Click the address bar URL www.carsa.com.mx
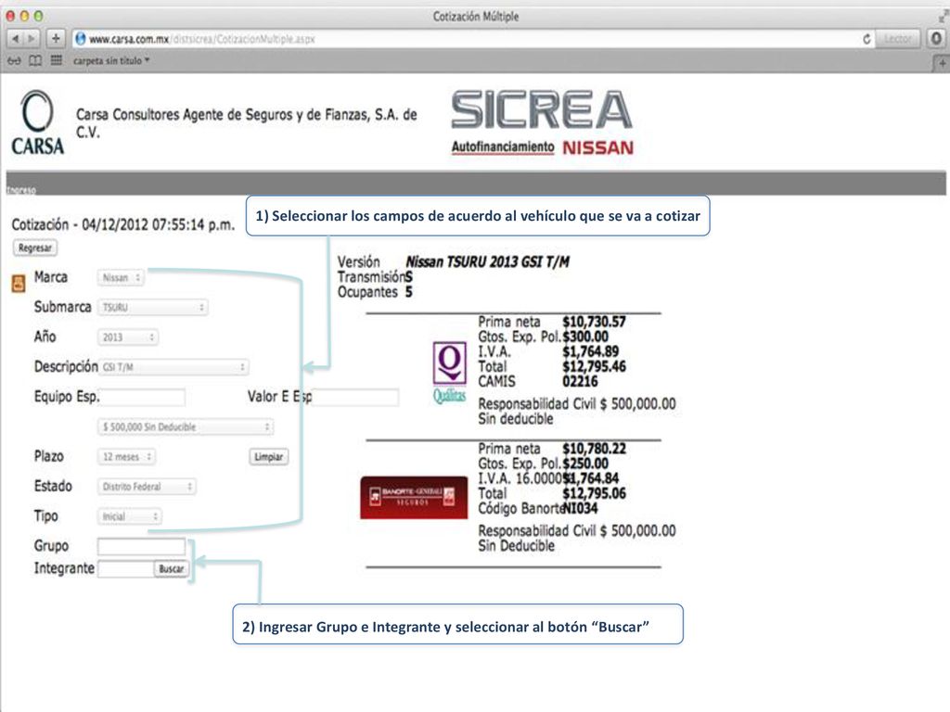Image resolution: width=950 pixels, height=712 pixels. (129, 39)
